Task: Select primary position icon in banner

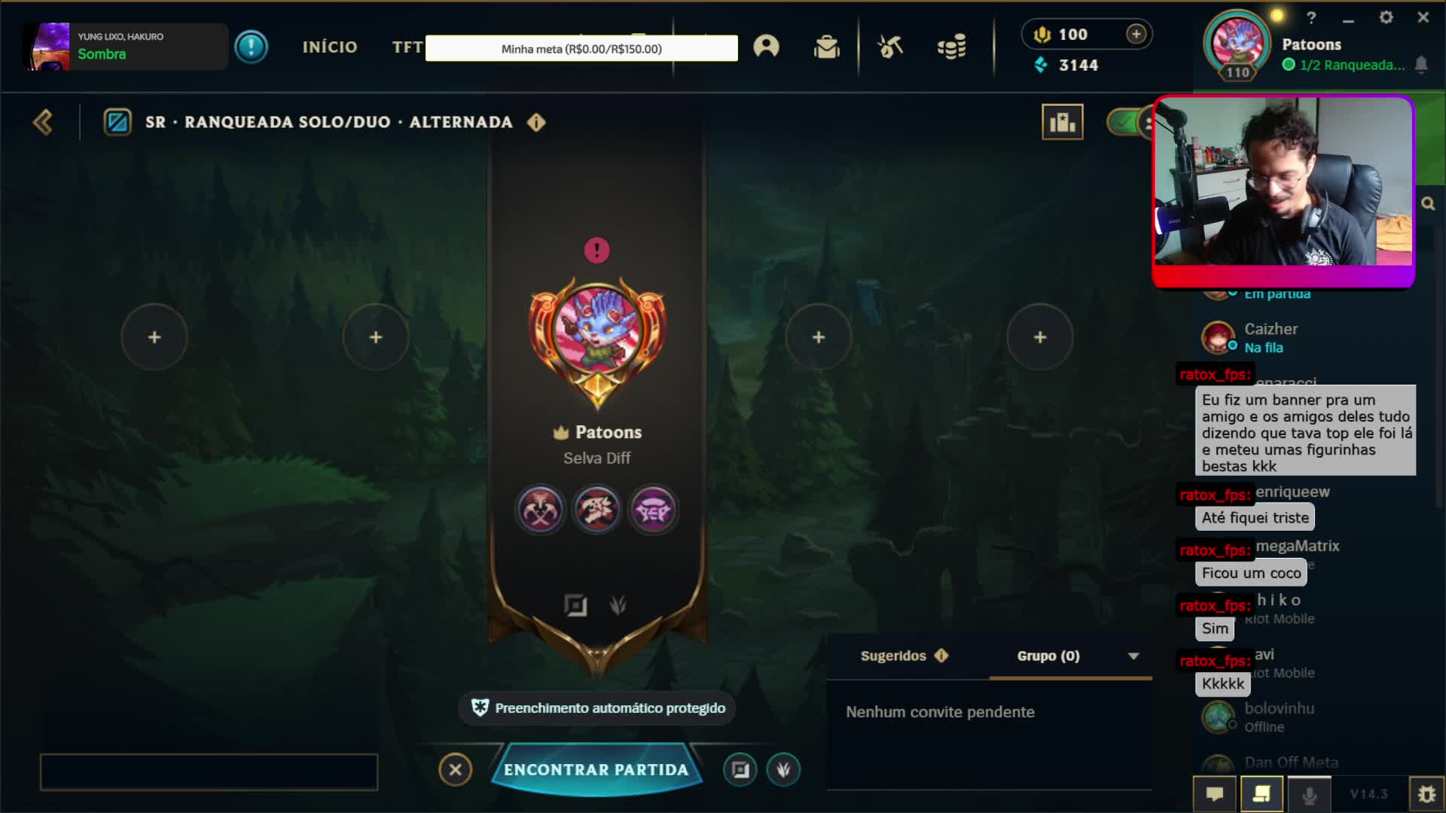Action: click(x=575, y=605)
